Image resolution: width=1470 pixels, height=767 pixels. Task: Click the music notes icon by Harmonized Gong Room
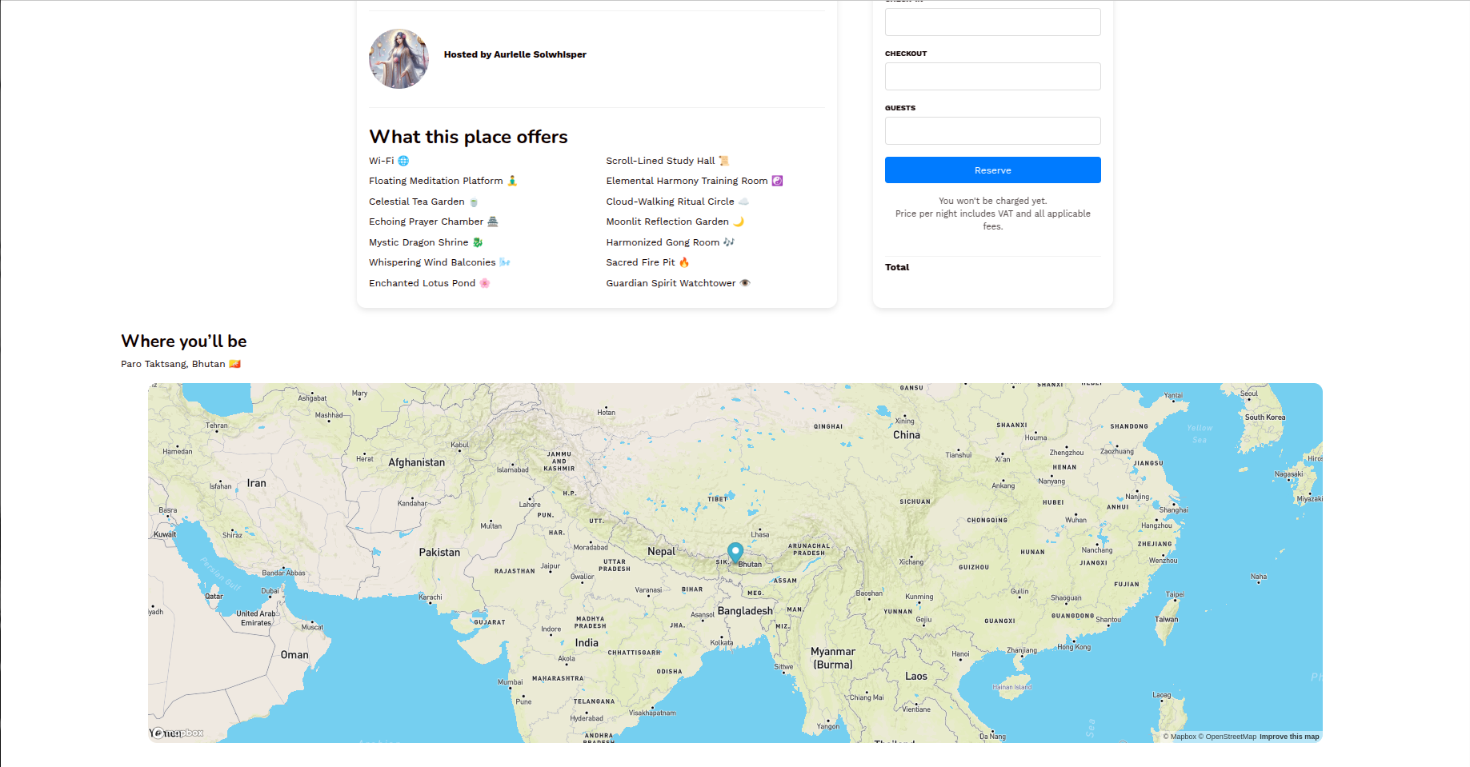pyautogui.click(x=728, y=242)
